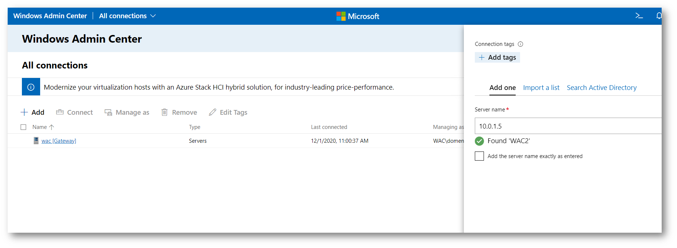Click the Manage as toolbar button
Image resolution: width=677 pixels, height=248 pixels.
127,112
